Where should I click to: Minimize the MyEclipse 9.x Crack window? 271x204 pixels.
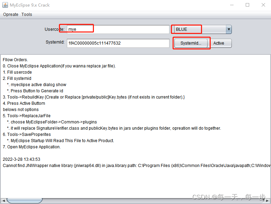(232, 5)
